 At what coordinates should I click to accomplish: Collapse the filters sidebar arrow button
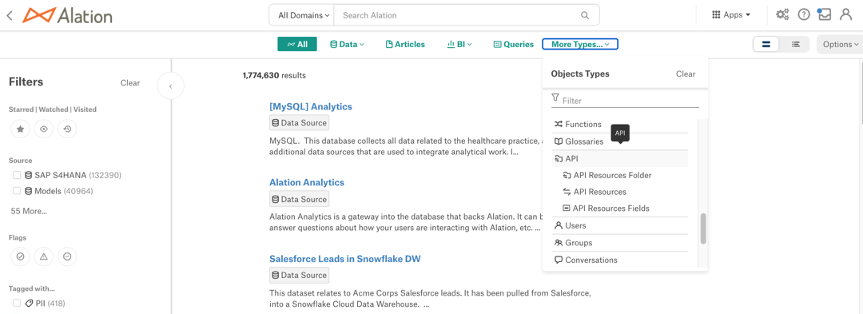[x=171, y=86]
